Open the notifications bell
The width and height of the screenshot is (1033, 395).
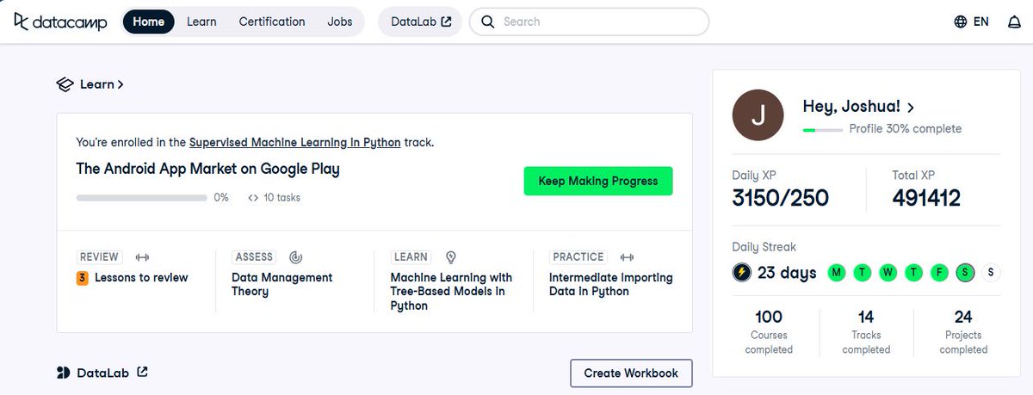1014,22
